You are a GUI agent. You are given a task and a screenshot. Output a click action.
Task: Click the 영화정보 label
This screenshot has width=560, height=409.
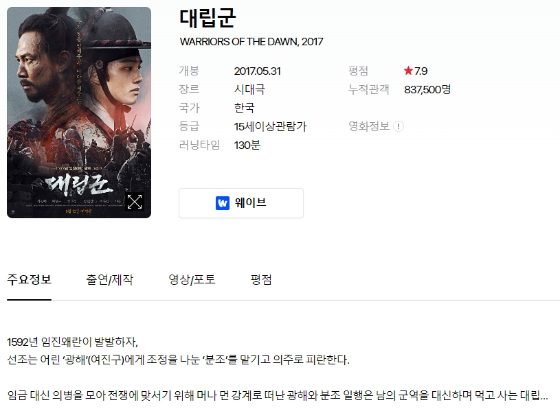click(369, 126)
